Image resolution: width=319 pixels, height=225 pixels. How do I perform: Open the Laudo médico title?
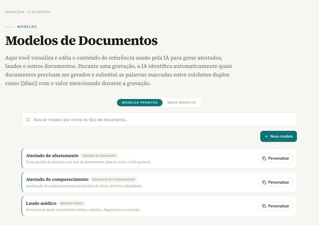41,203
